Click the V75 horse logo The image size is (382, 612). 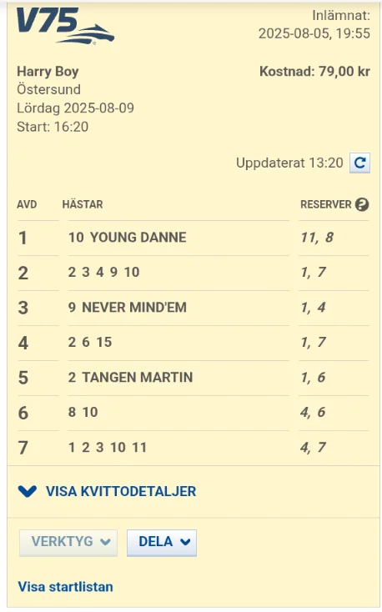pos(65,26)
